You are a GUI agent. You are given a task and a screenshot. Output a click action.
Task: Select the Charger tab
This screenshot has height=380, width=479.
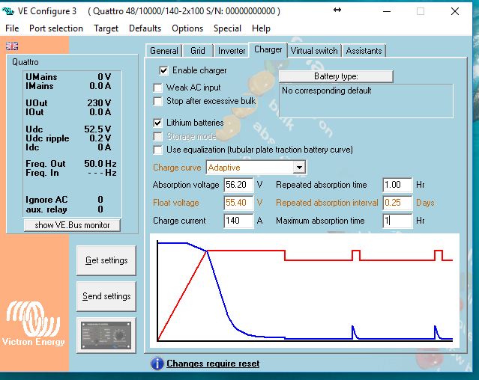[x=268, y=49]
